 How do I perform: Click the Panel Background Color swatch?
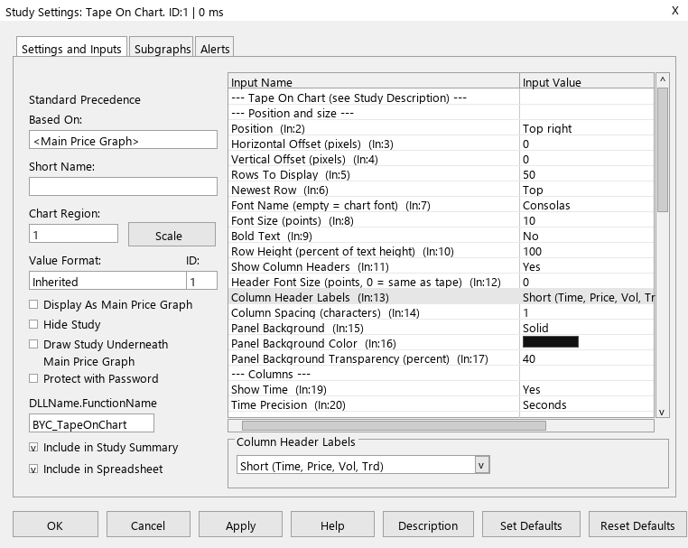551,342
